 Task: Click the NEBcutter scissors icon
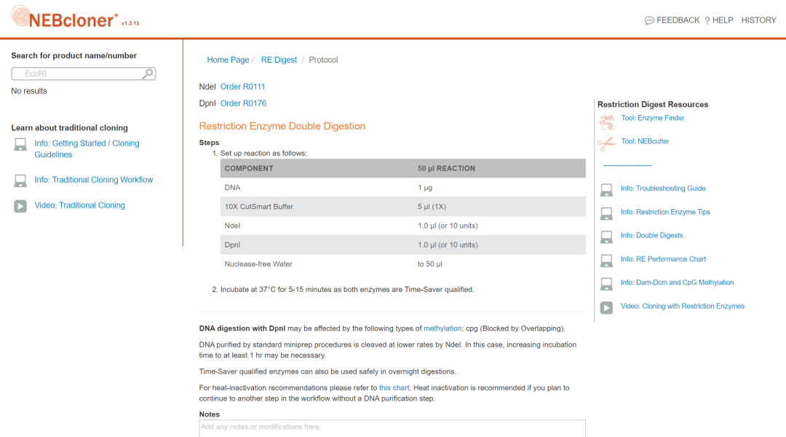606,144
